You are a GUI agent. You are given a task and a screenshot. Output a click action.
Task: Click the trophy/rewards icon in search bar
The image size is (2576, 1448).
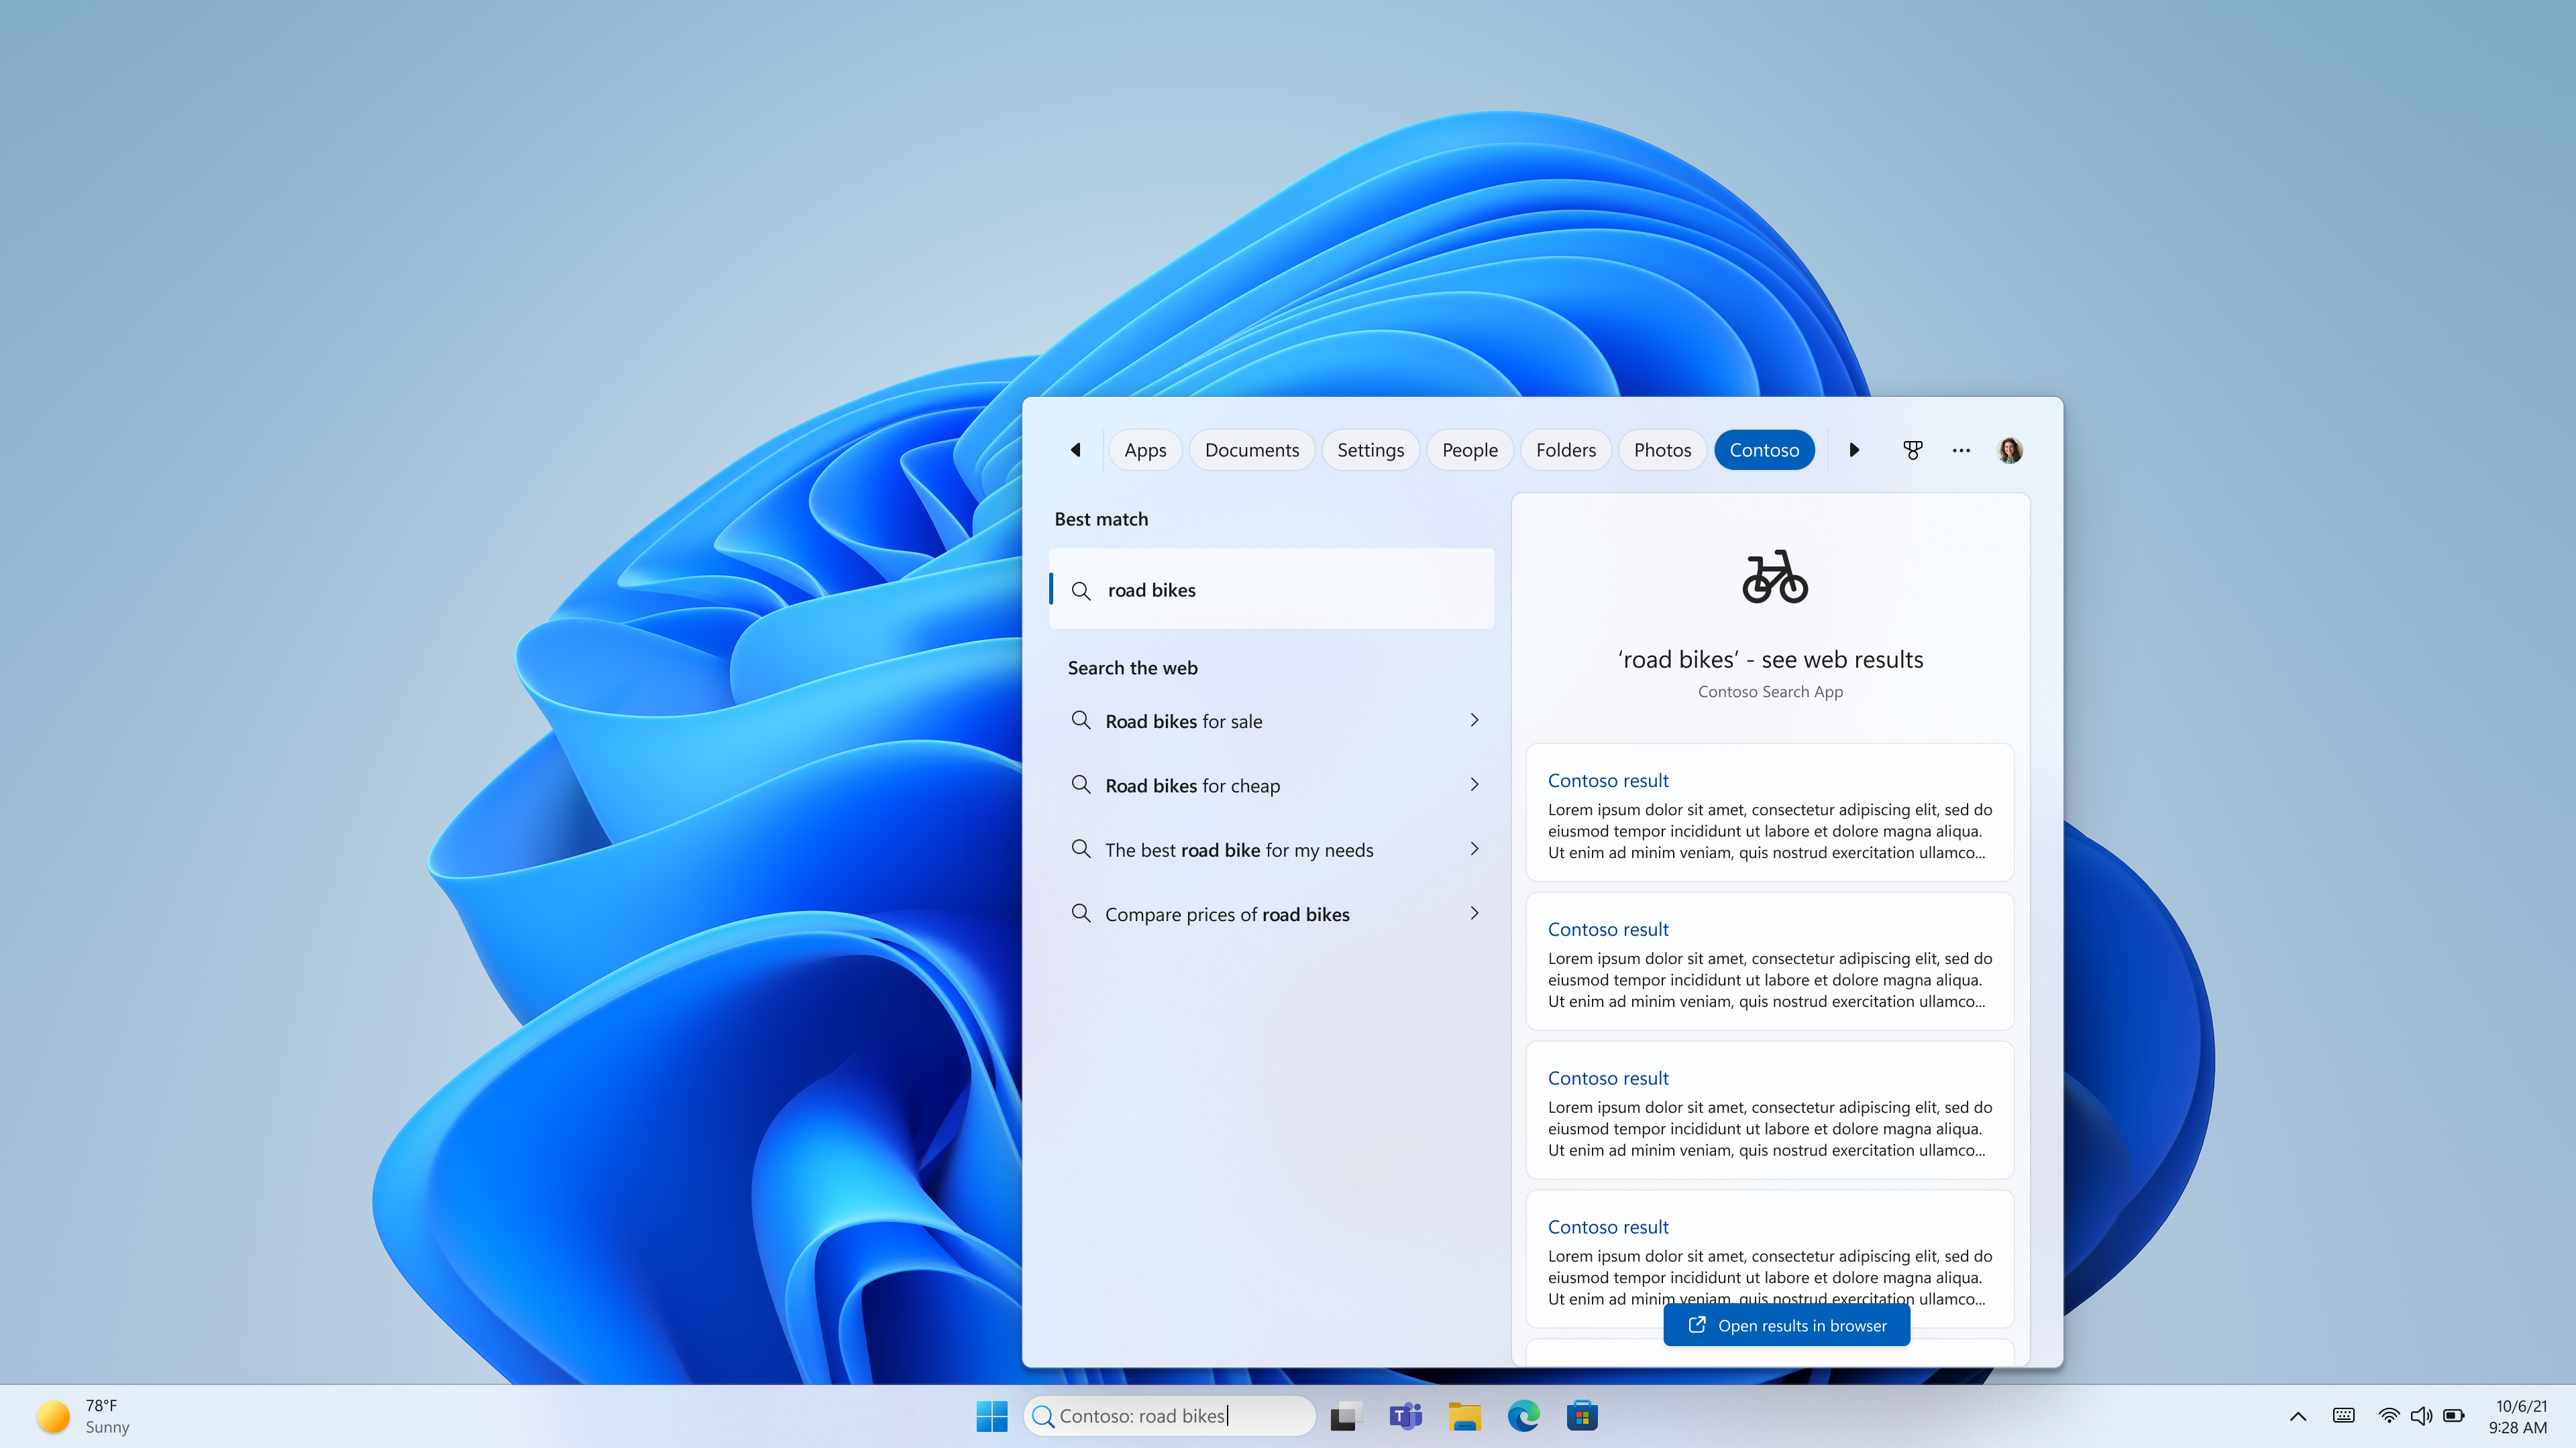[1913, 449]
